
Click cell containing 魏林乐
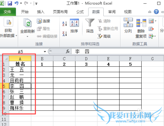(x=20, y=108)
